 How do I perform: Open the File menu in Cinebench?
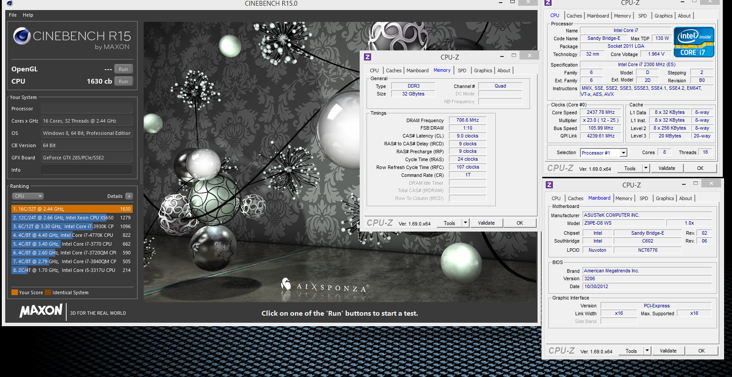point(13,15)
